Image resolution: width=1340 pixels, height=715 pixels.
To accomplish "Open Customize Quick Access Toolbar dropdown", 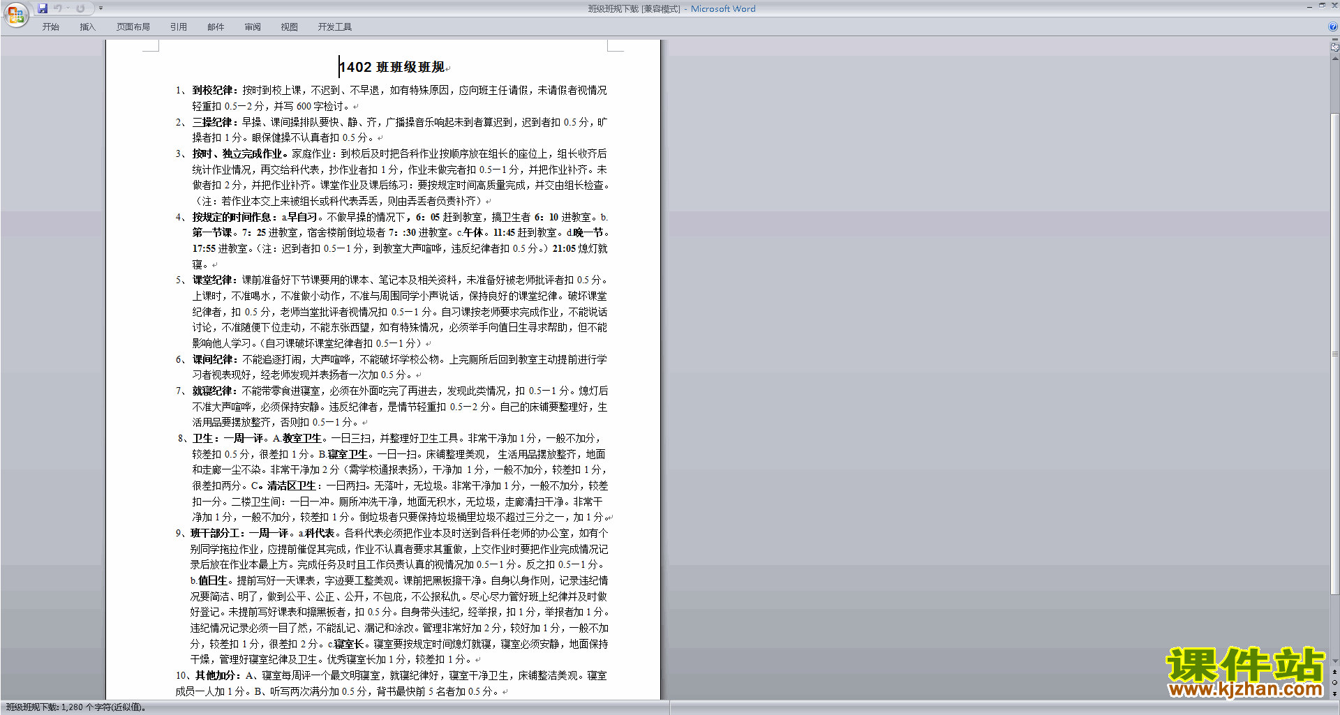I will [x=100, y=8].
